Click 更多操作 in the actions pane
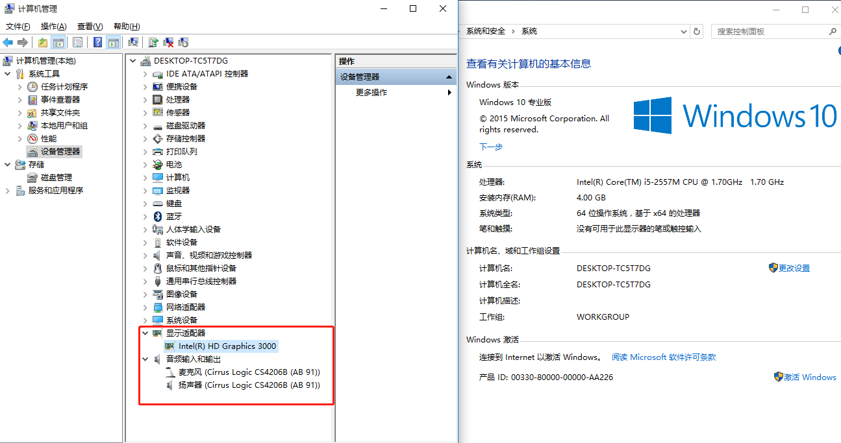The image size is (841, 443). tap(371, 92)
